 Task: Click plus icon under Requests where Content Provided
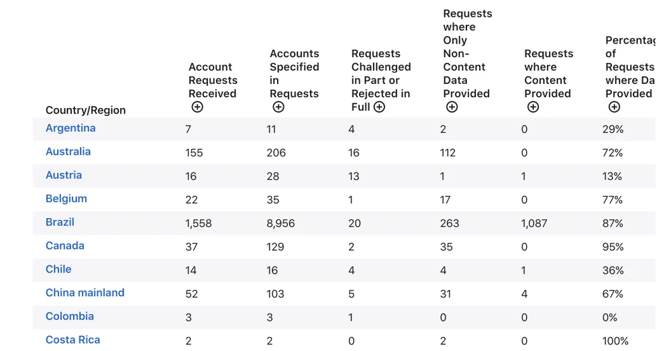click(533, 107)
